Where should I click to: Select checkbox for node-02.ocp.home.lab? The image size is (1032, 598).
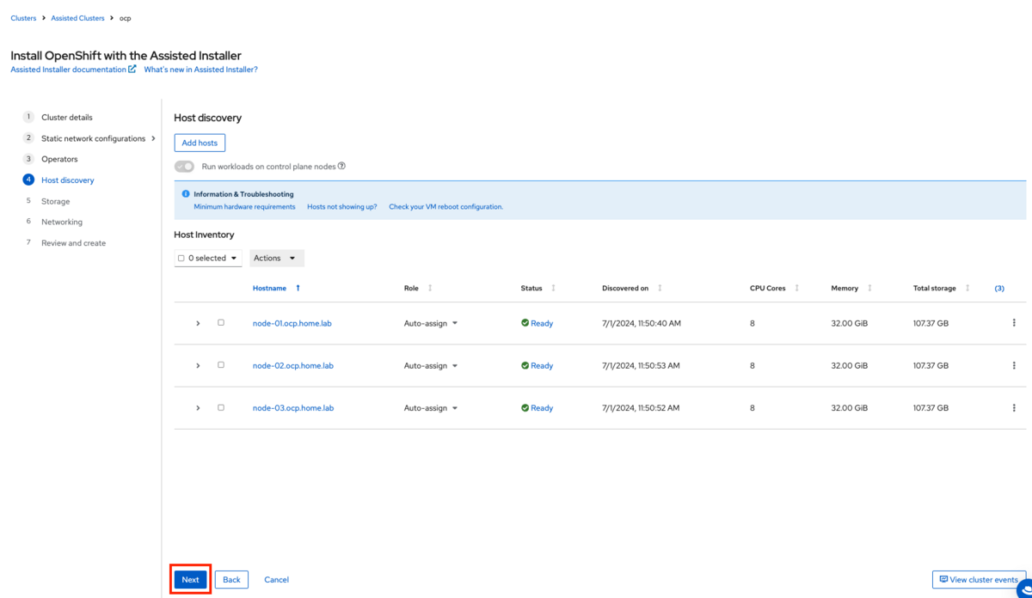[x=221, y=365]
